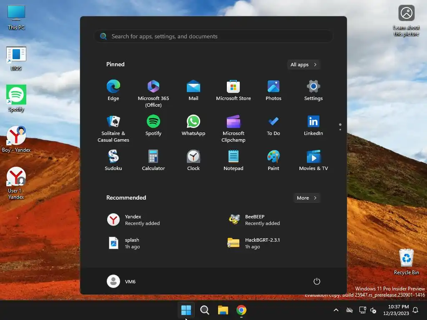427x320 pixels.
Task: Select the Spotify desktop shortcut
Action: point(16,98)
